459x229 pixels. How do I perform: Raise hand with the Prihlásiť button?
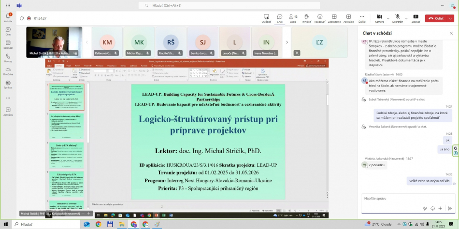coord(306,17)
